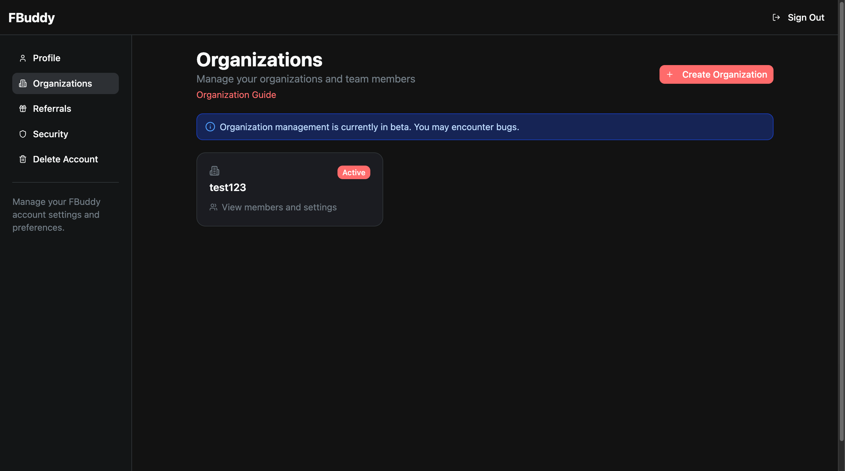
Task: Open the Organization Guide link
Action: point(236,95)
